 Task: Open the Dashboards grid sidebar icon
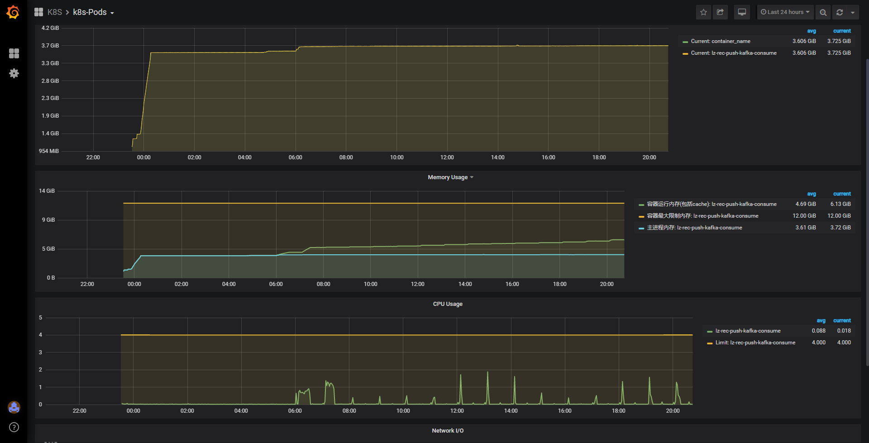pyautogui.click(x=14, y=53)
